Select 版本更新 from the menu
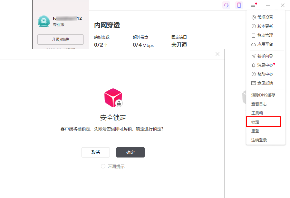This screenshot has width=290, height=198. 266,26
